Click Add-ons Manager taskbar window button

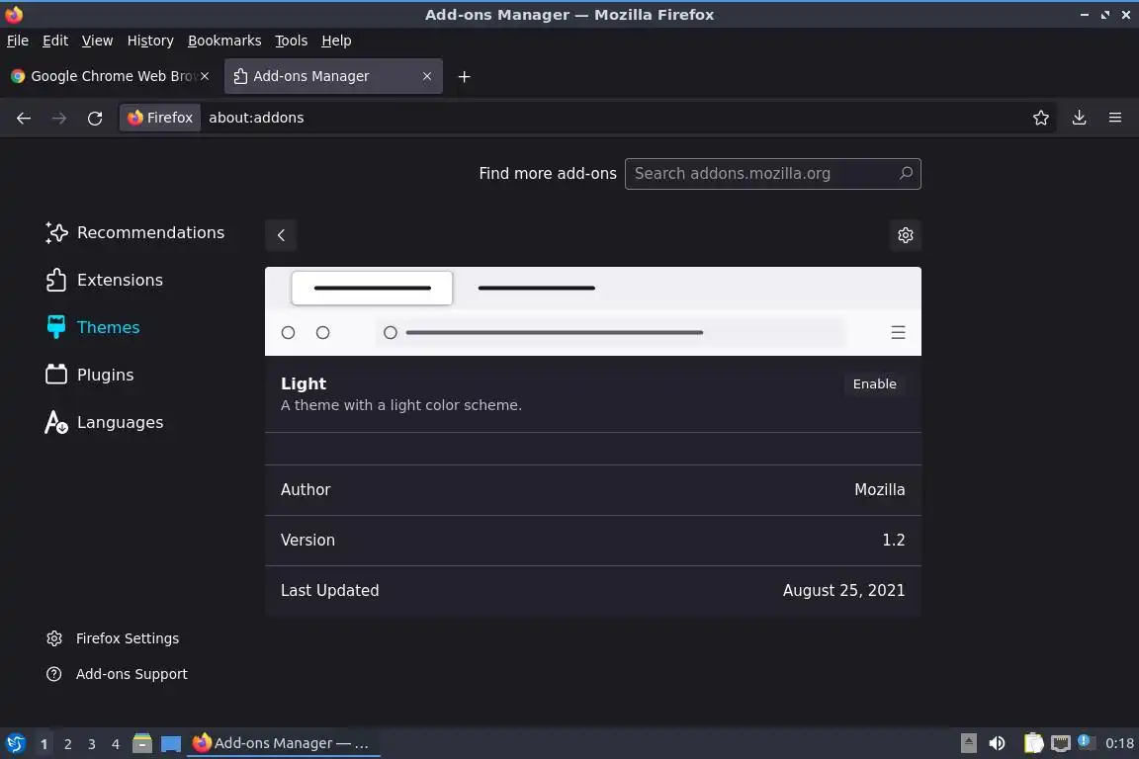tap(284, 744)
